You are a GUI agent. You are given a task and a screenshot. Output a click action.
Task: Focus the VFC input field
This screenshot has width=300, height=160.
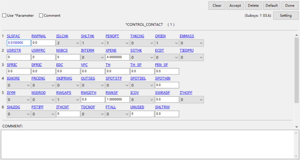93,71
